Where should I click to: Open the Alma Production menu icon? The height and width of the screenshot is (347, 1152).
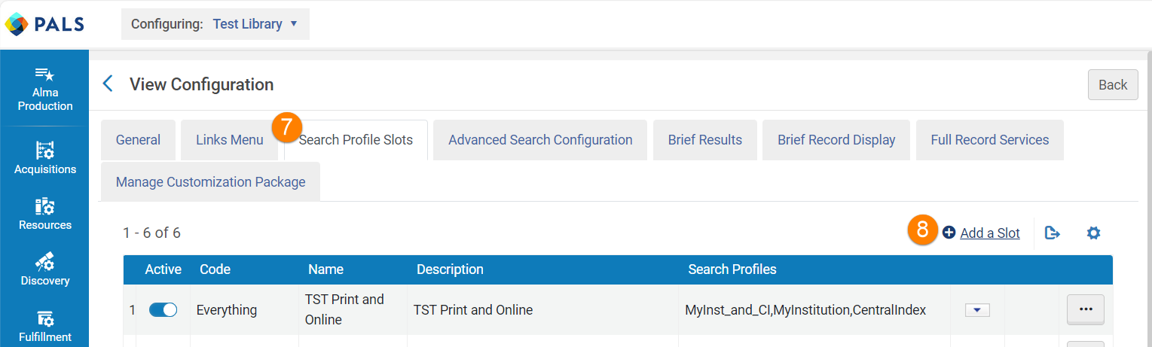click(x=45, y=75)
